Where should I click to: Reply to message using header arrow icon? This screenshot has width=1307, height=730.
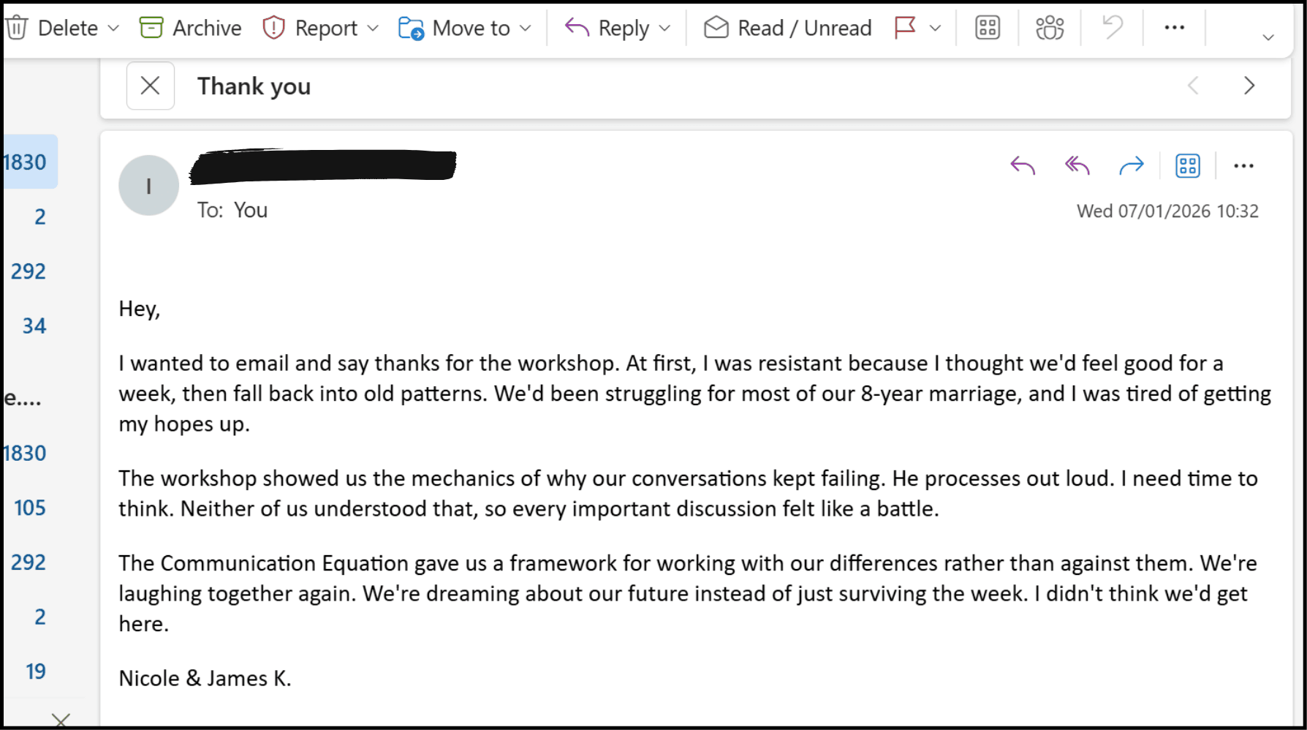pos(1023,166)
